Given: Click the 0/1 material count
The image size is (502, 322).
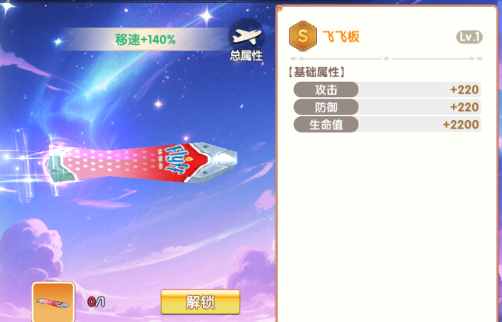Looking at the screenshot, I should [96, 301].
